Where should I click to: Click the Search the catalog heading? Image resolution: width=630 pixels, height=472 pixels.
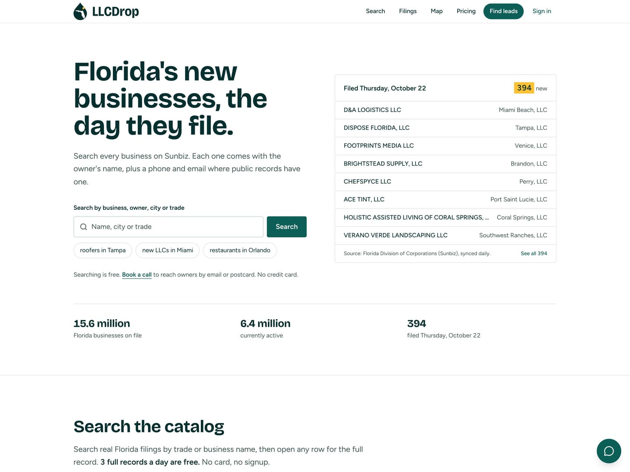149,427
